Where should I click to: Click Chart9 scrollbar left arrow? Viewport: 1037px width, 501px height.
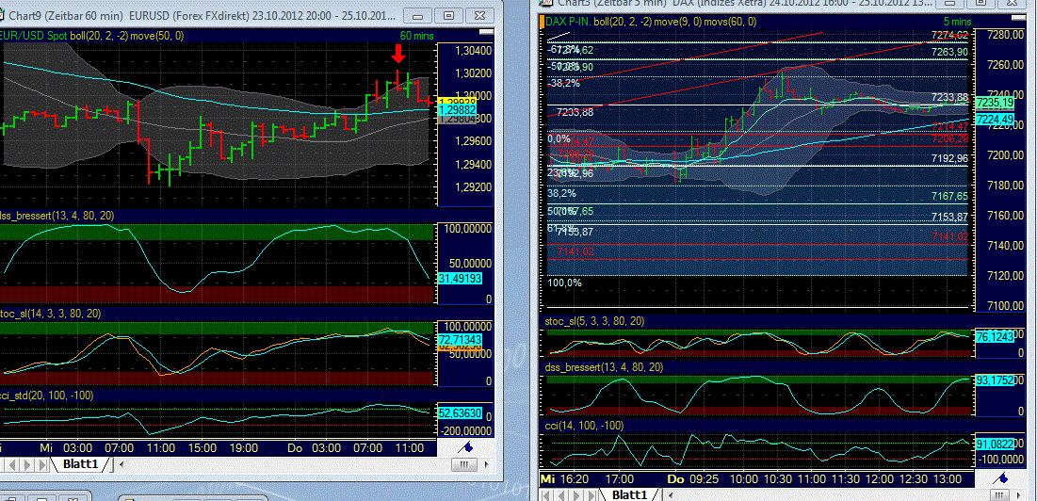tap(121, 464)
